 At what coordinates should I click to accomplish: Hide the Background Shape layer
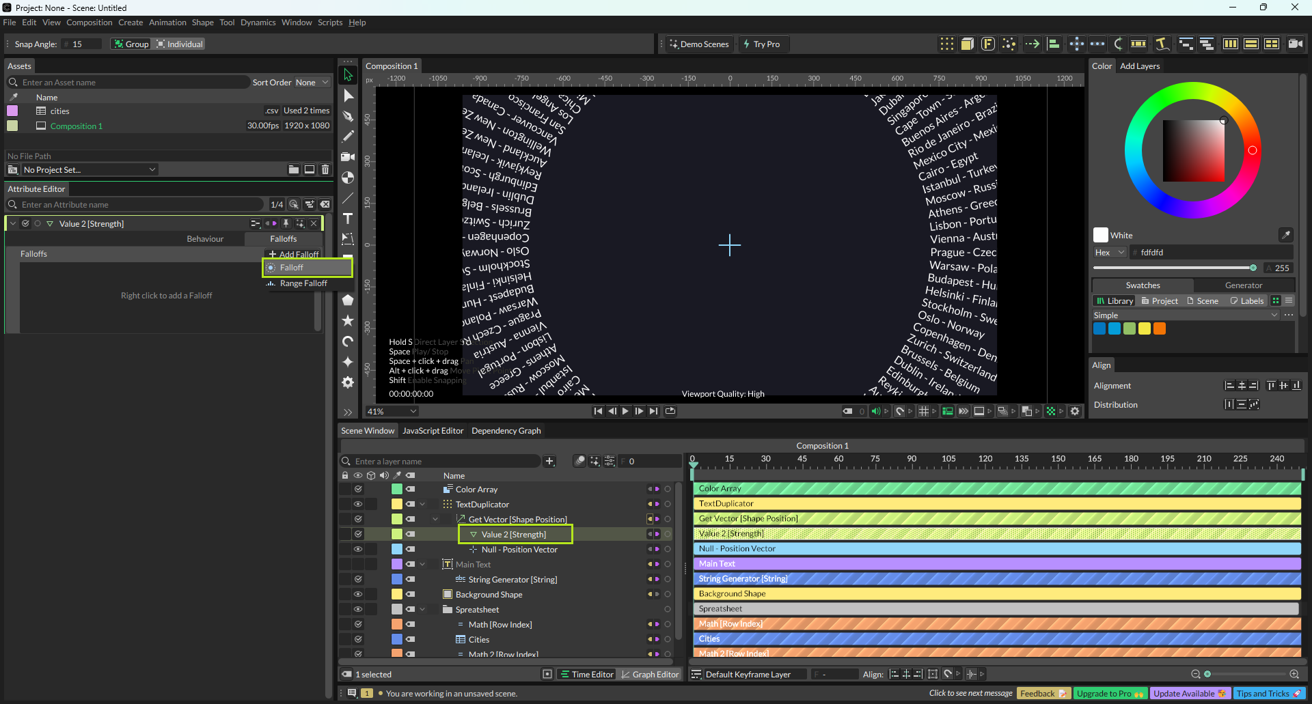pos(357,594)
